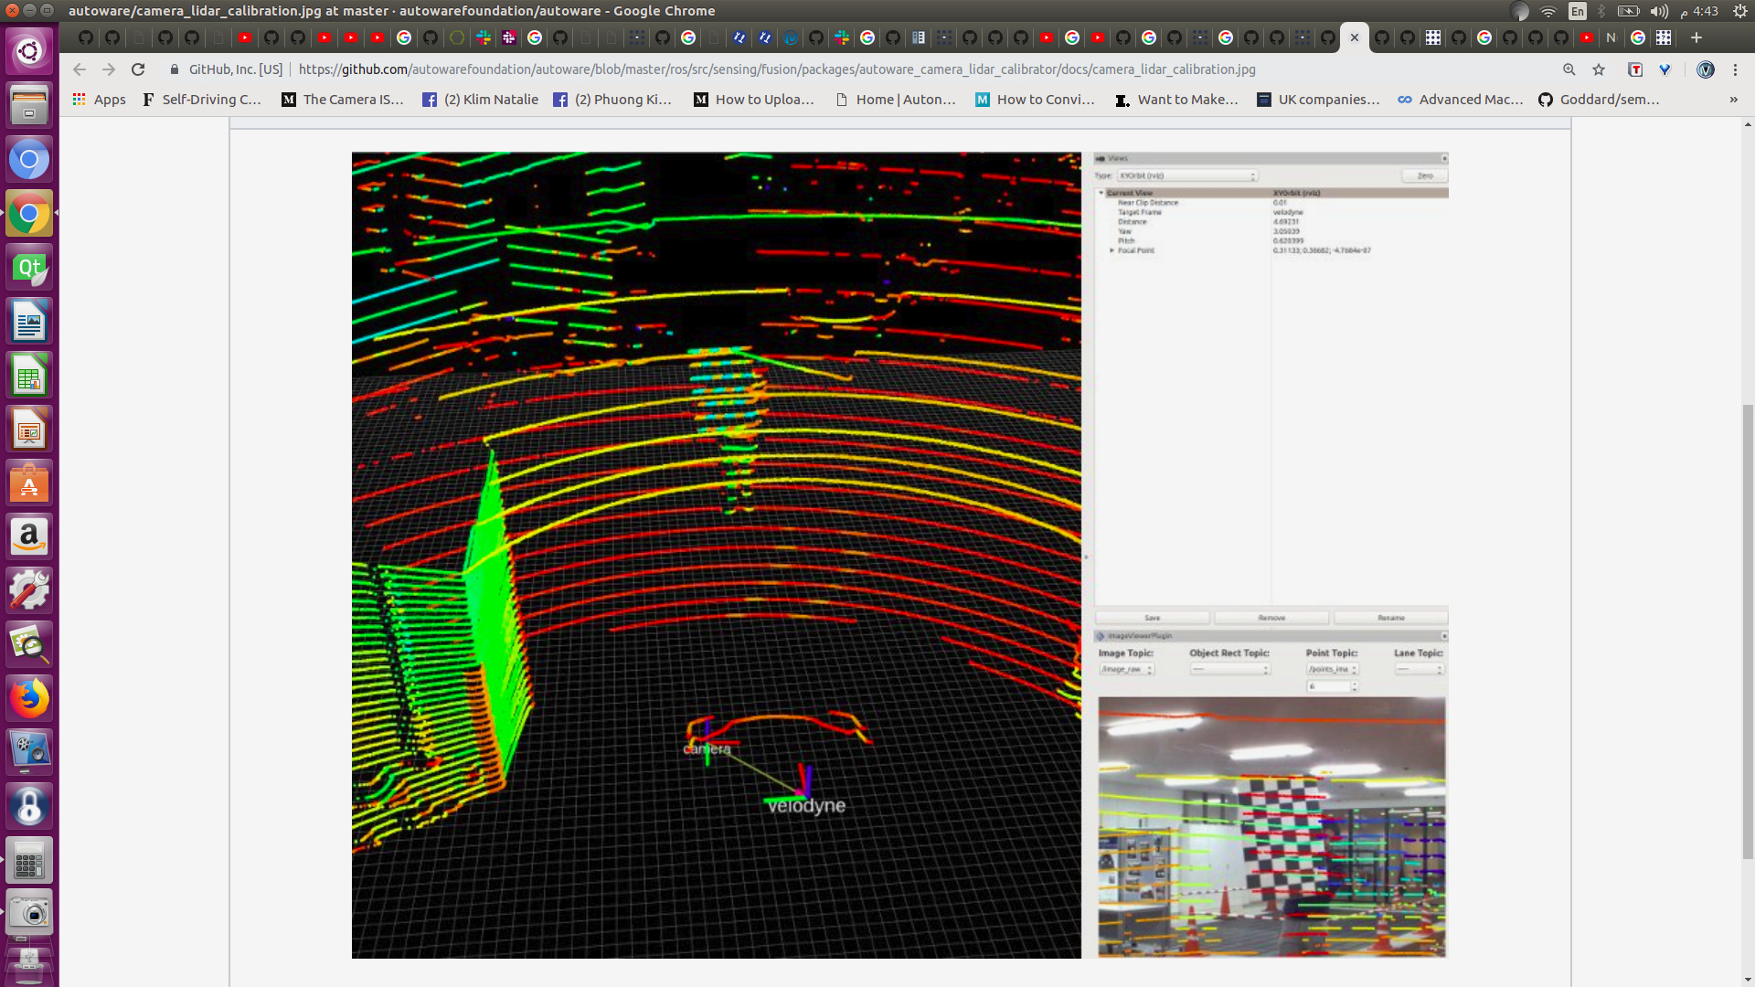The height and width of the screenshot is (987, 1755).
Task: Click the scrollbar down arrow
Action: click(x=1748, y=981)
